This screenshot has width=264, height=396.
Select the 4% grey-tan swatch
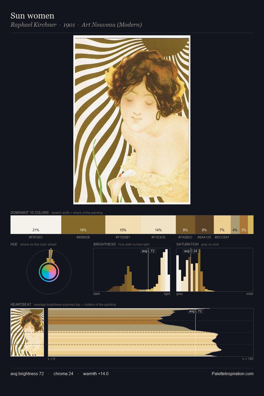pyautogui.click(x=235, y=225)
